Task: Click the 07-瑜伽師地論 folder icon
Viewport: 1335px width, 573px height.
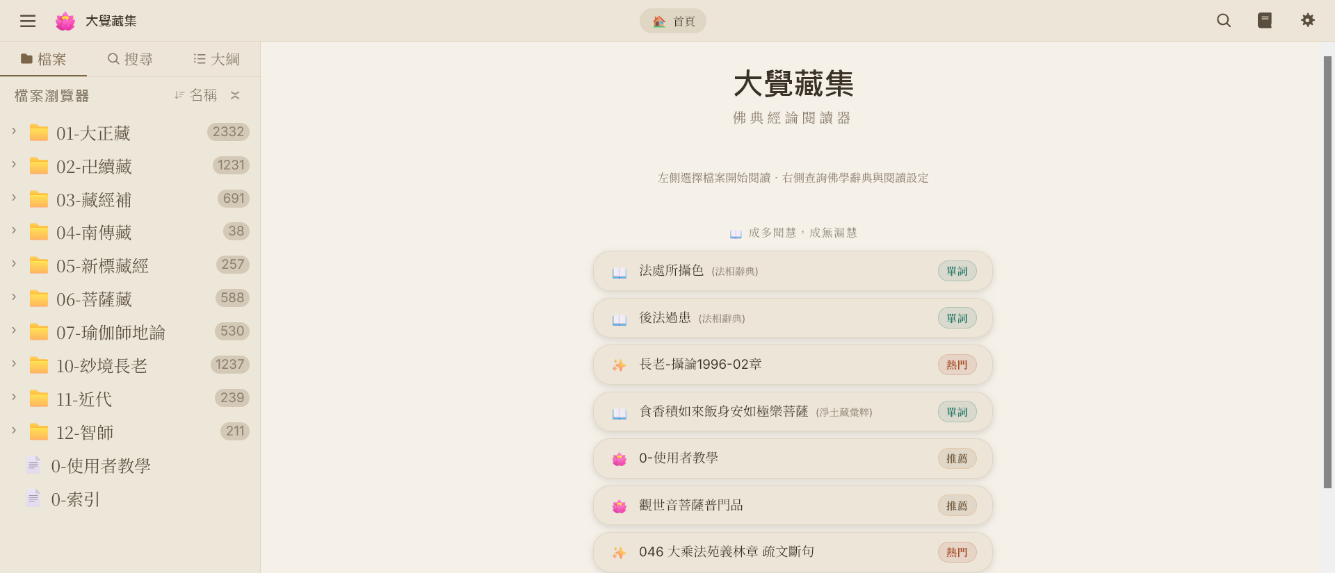Action: [x=39, y=331]
